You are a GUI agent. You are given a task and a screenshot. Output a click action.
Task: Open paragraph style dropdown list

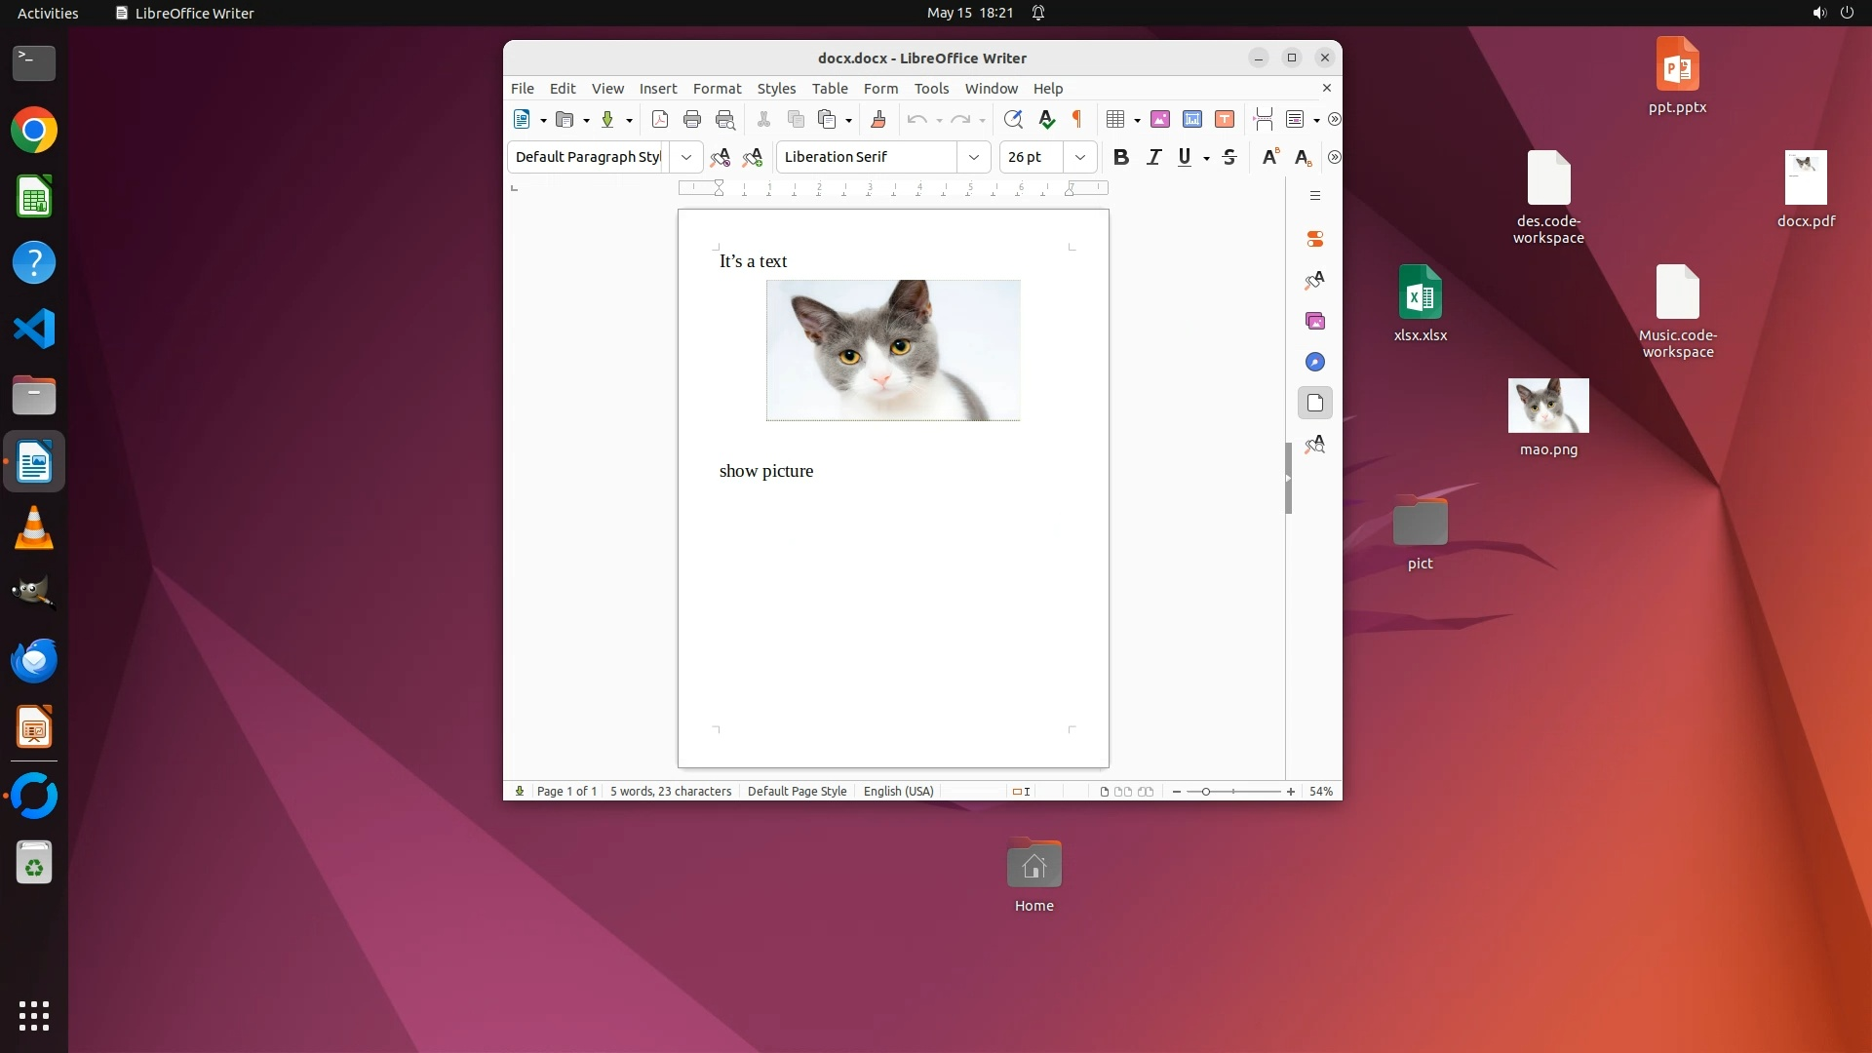pos(685,157)
